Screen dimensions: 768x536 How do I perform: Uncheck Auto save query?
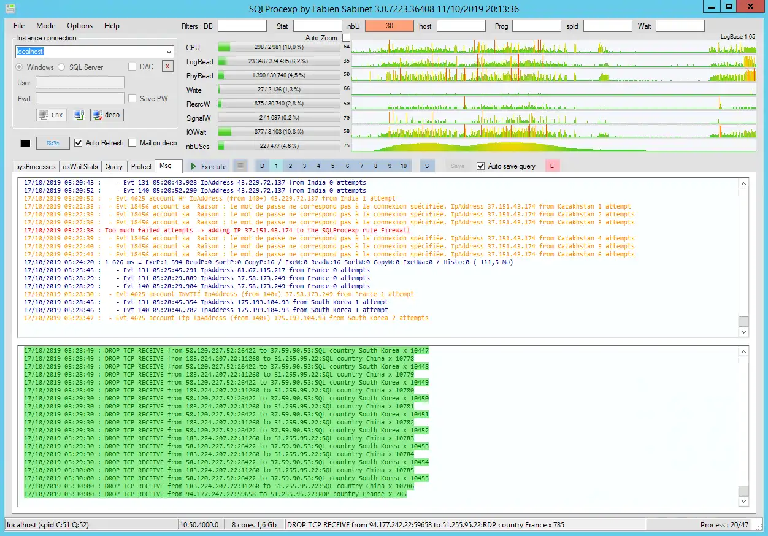[x=481, y=166]
